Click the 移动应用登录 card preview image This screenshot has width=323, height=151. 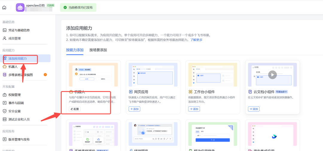click(x=213, y=134)
